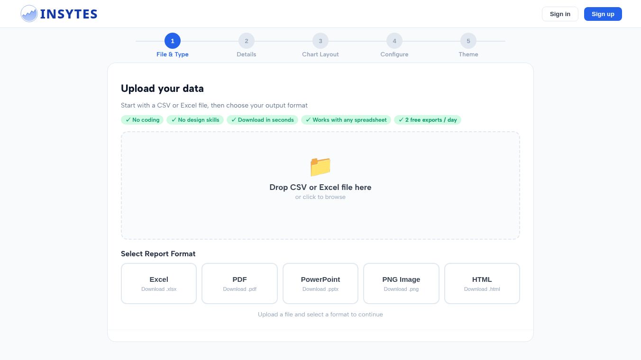The image size is (641, 360).
Task: Choose the Excel report format
Action: (159, 283)
